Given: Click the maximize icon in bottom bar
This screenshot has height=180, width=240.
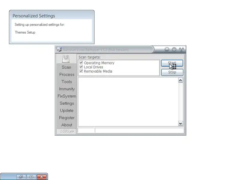Looking at the screenshot, I should (x=31, y=177).
